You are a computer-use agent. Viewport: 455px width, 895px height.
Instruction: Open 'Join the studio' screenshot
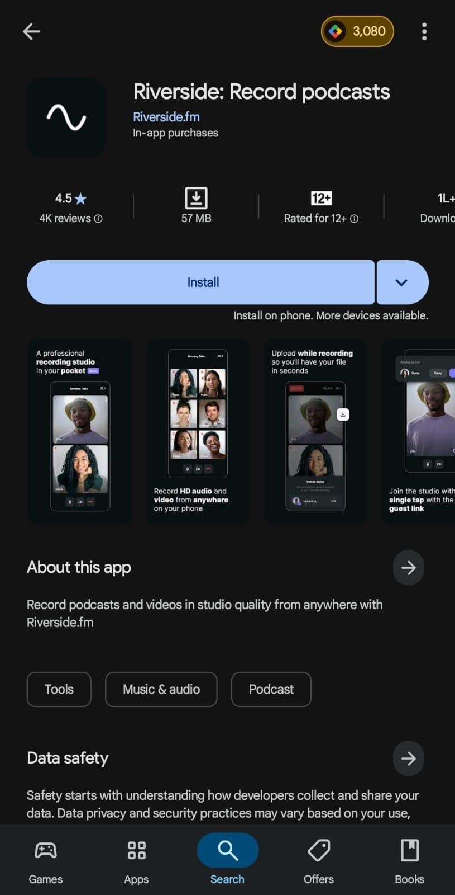(x=419, y=431)
